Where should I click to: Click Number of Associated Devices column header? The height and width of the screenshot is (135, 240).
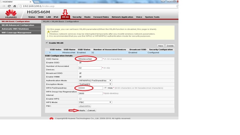coord(110,50)
